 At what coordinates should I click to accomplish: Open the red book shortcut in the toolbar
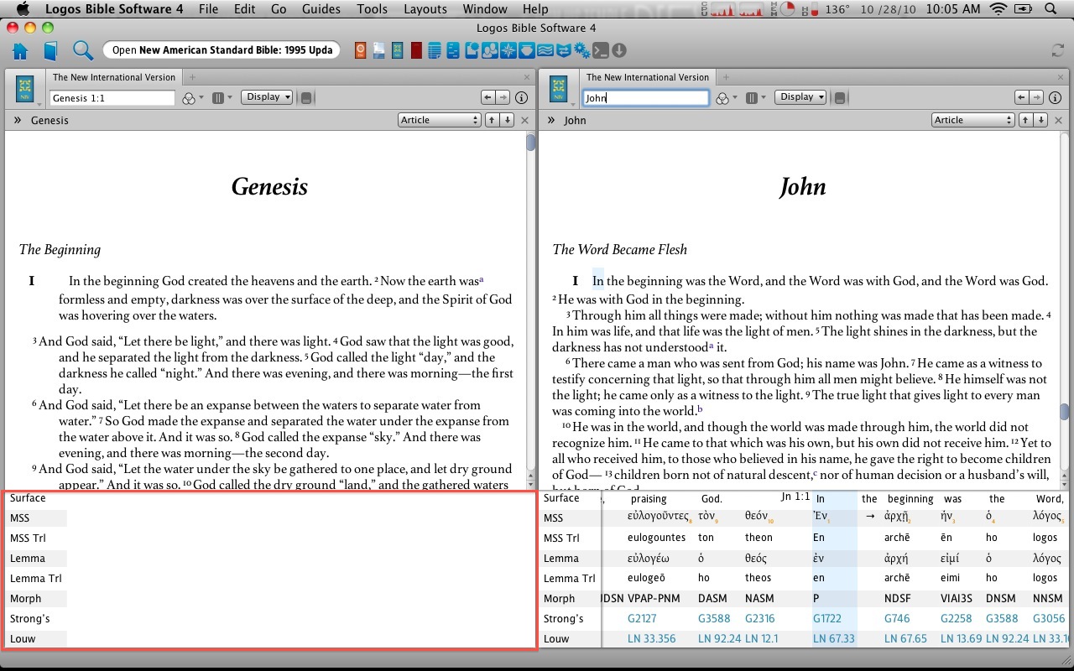click(414, 50)
